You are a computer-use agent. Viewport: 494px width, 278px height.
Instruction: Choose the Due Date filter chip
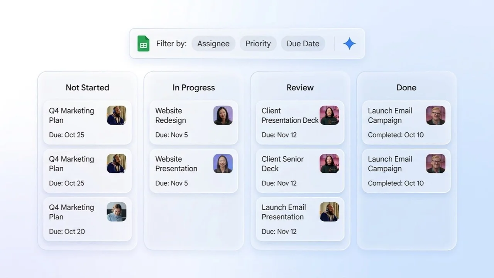click(303, 44)
